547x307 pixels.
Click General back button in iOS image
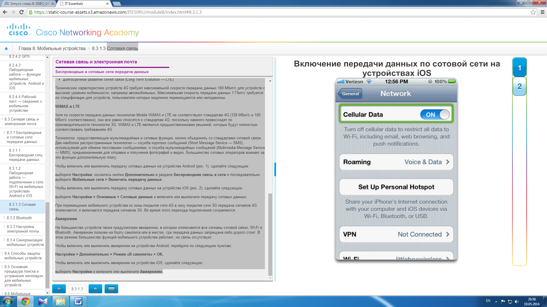click(x=350, y=94)
